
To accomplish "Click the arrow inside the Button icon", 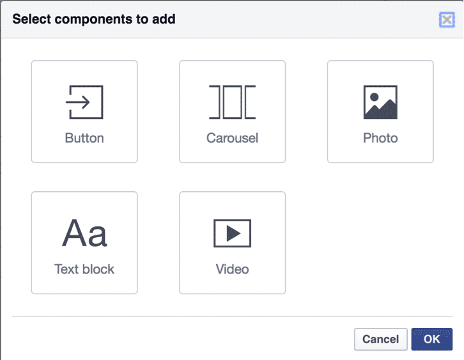I will (x=78, y=102).
